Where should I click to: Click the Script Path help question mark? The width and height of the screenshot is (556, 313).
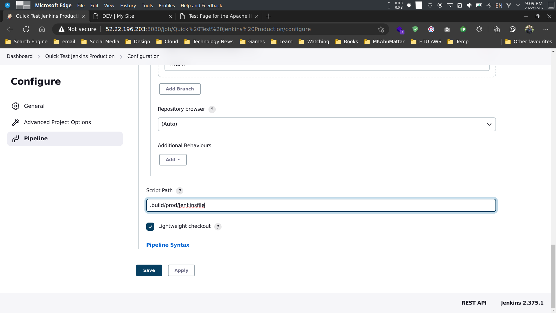[x=180, y=191]
